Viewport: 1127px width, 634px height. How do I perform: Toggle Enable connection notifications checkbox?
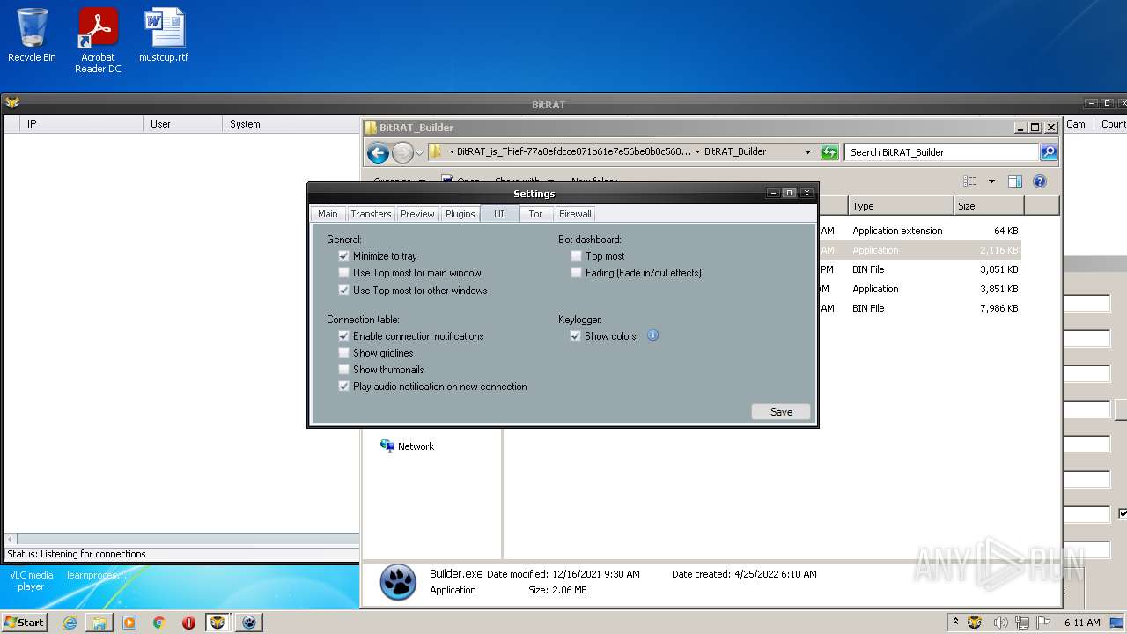343,336
